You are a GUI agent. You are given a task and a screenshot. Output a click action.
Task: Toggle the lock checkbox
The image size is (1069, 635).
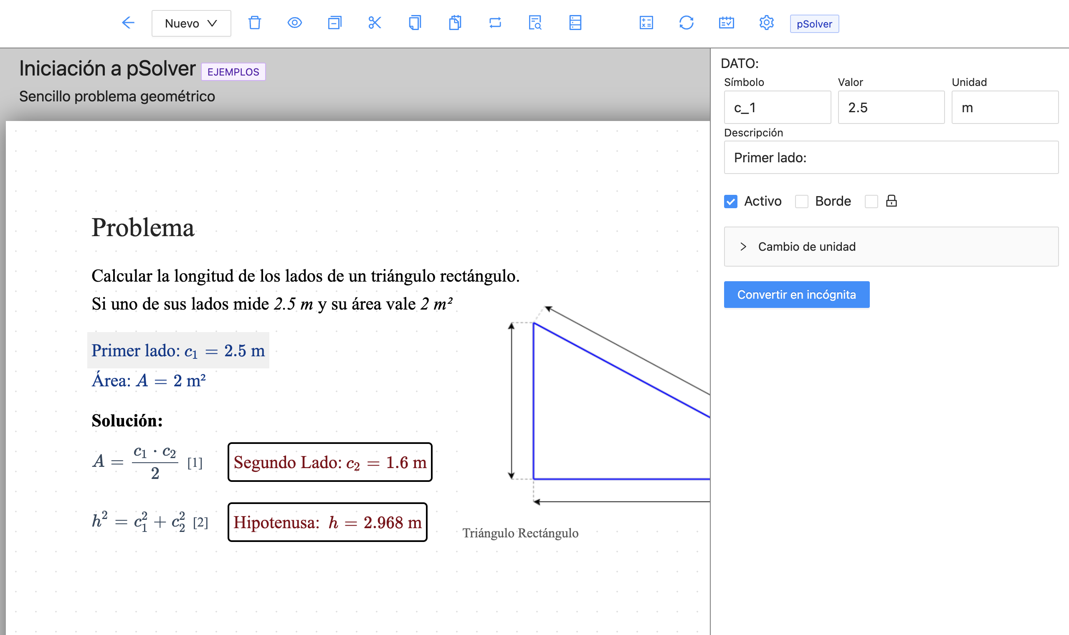(871, 201)
